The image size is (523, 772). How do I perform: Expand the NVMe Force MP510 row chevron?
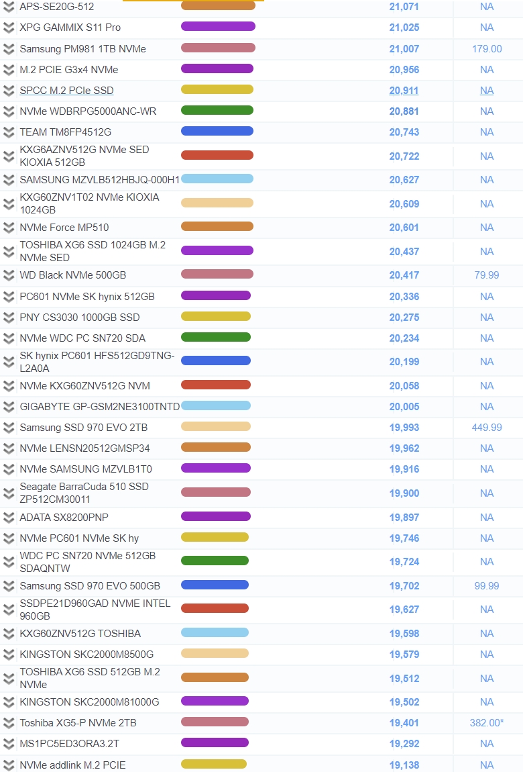pos(8,228)
